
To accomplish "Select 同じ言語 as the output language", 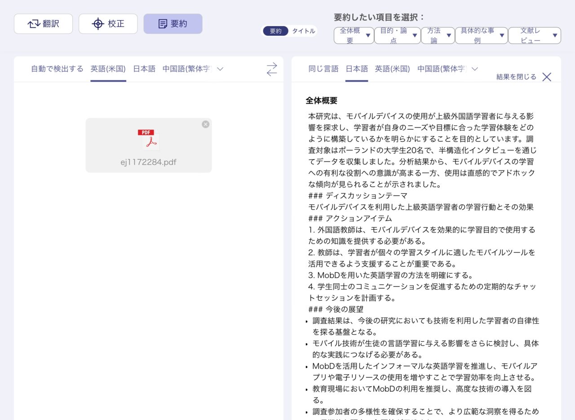I will tap(324, 69).
